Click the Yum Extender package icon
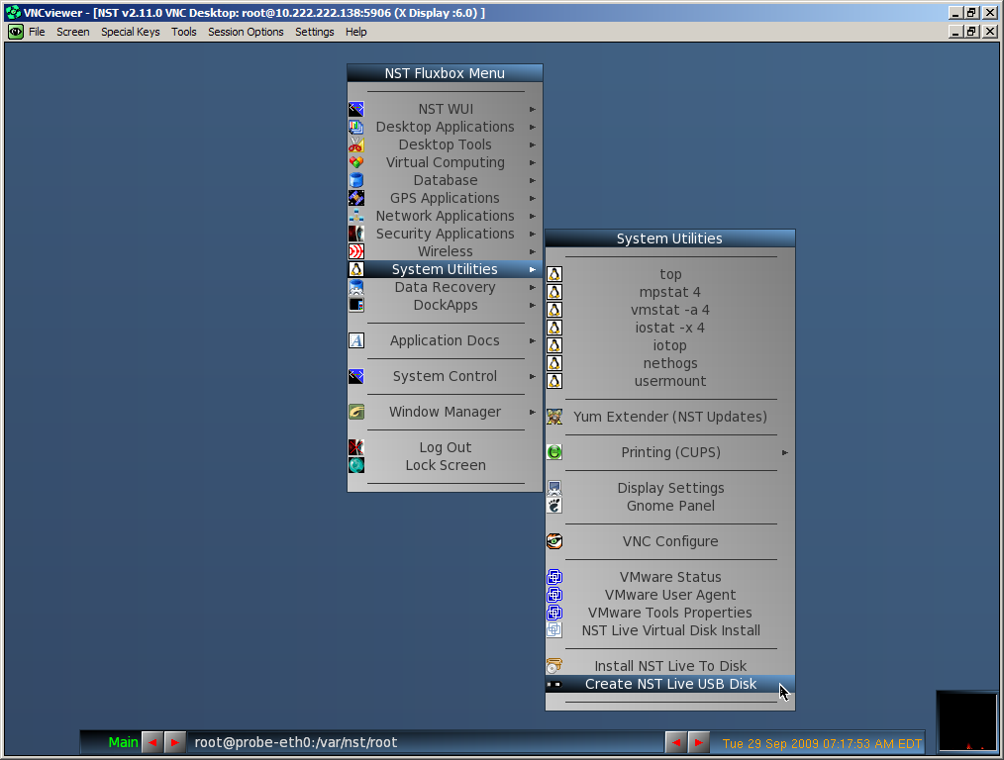 coord(555,417)
